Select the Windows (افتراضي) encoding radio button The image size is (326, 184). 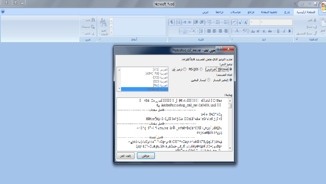231,69
